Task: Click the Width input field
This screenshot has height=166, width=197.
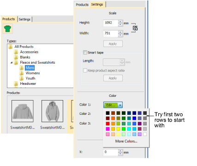Action: pos(111,34)
